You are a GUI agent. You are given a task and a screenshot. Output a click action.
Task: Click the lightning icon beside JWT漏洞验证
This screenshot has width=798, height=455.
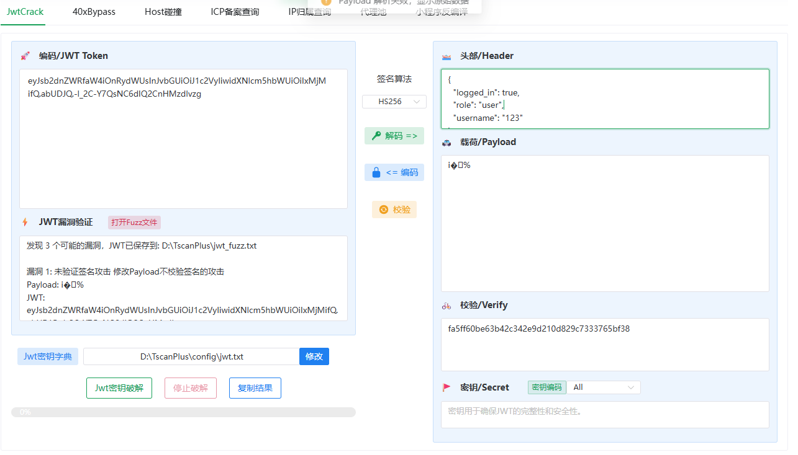[x=25, y=222]
